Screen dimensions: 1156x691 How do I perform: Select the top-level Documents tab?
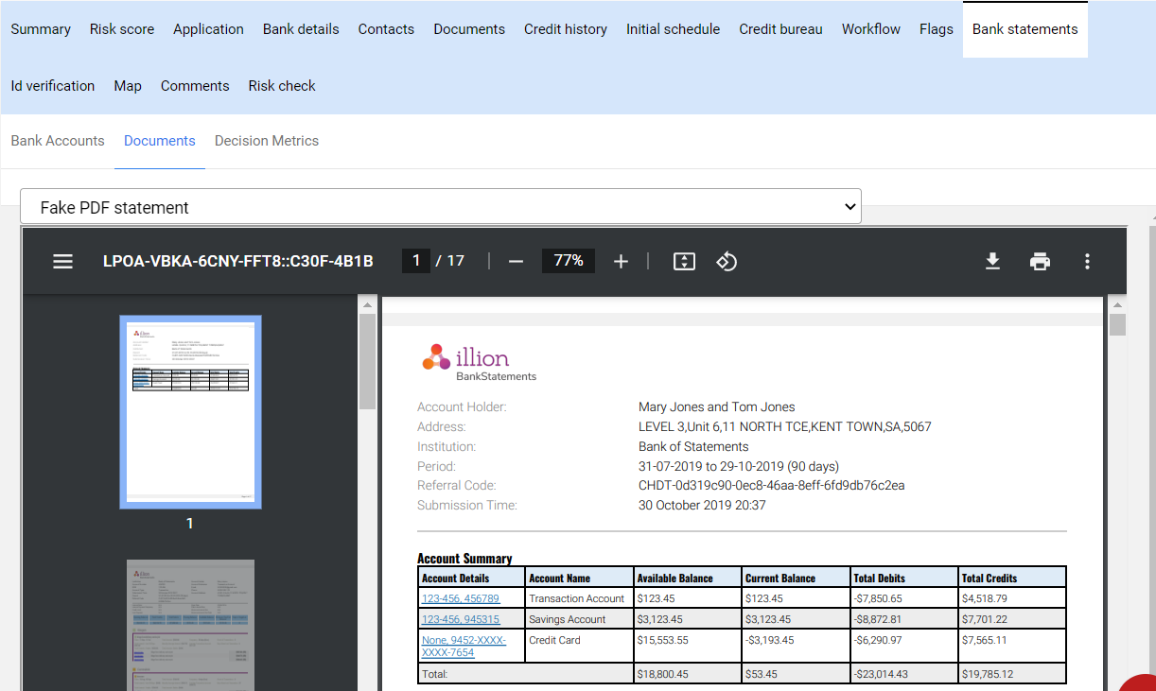pyautogui.click(x=469, y=29)
